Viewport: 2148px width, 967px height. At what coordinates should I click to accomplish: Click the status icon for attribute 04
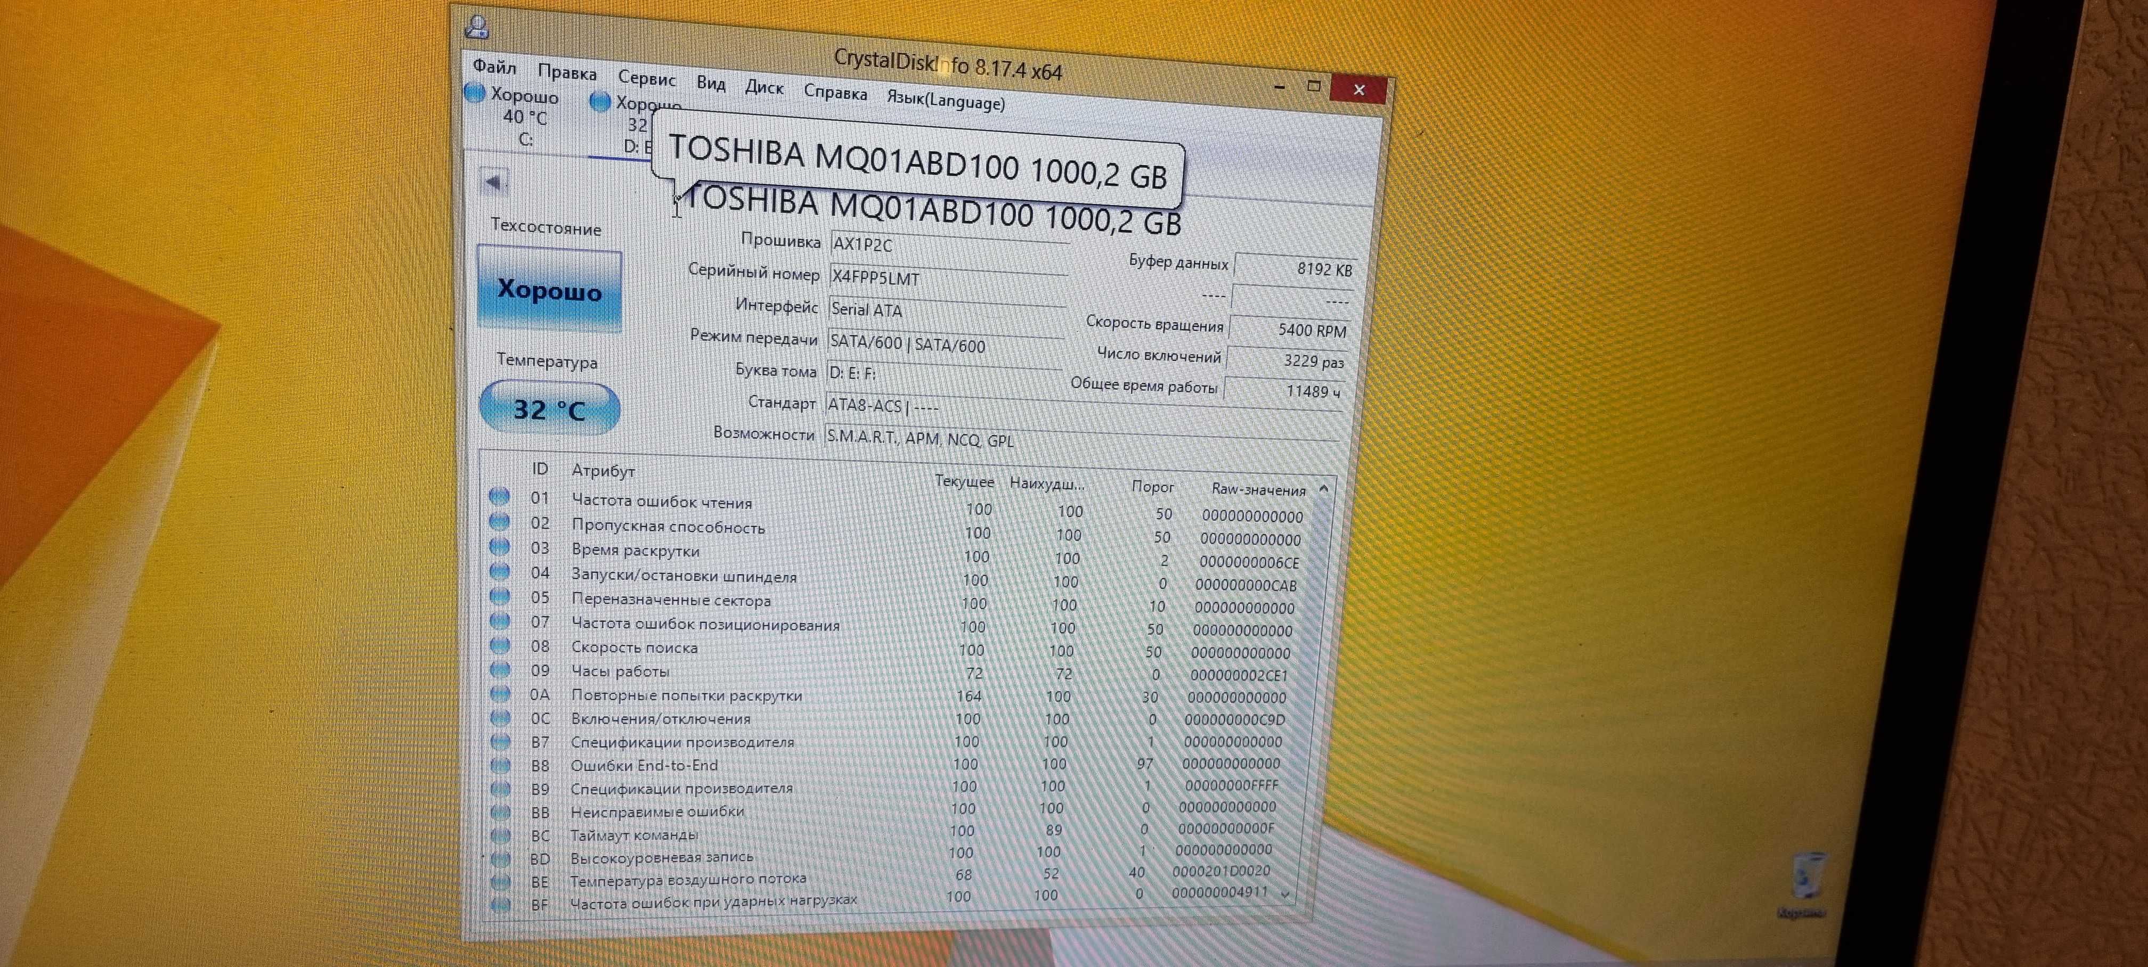click(499, 571)
